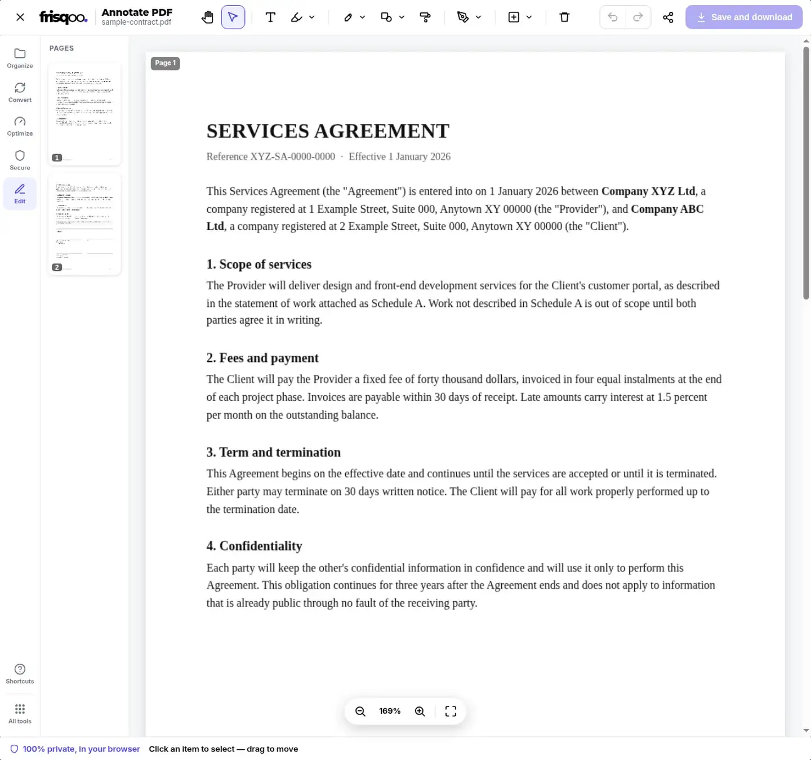This screenshot has height=760, width=811.
Task: Undo the last action
Action: 613,17
